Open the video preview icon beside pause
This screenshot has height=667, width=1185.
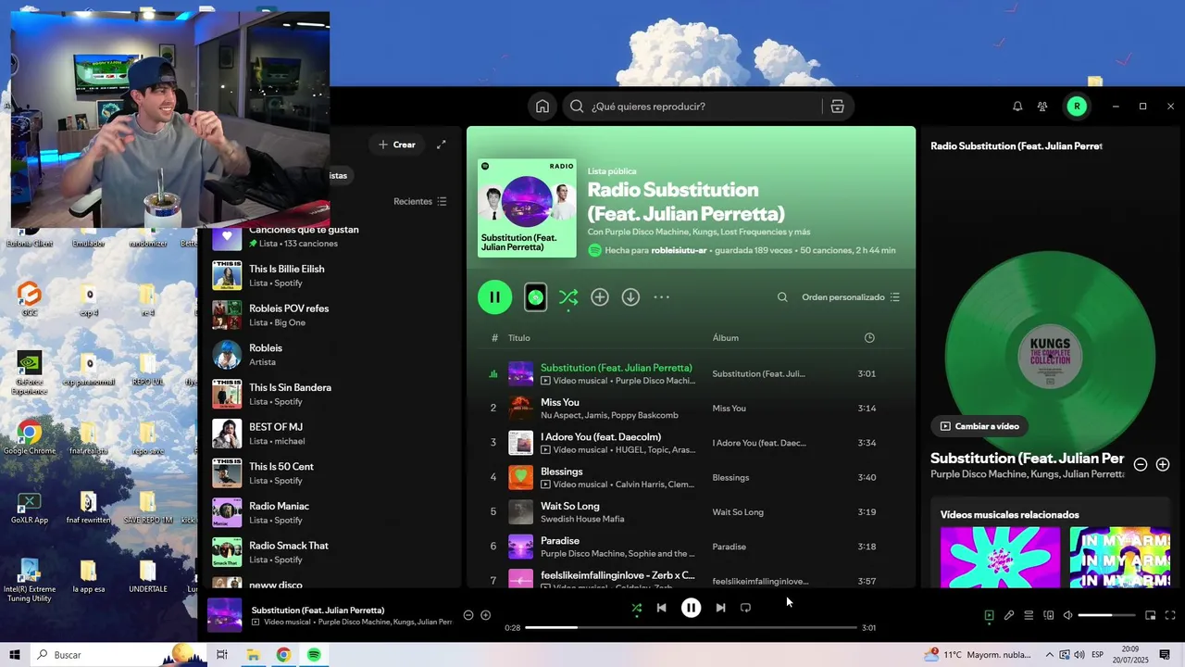(535, 297)
